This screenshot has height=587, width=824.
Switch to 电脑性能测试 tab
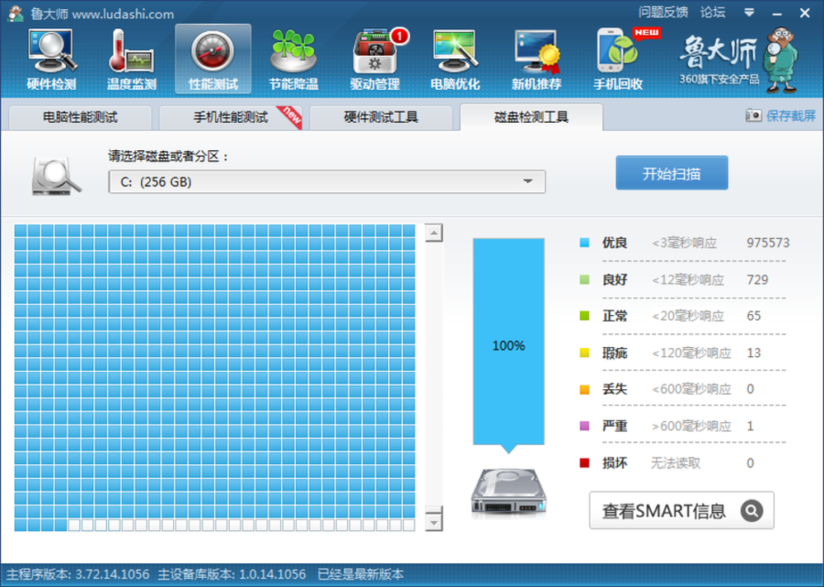pyautogui.click(x=81, y=117)
